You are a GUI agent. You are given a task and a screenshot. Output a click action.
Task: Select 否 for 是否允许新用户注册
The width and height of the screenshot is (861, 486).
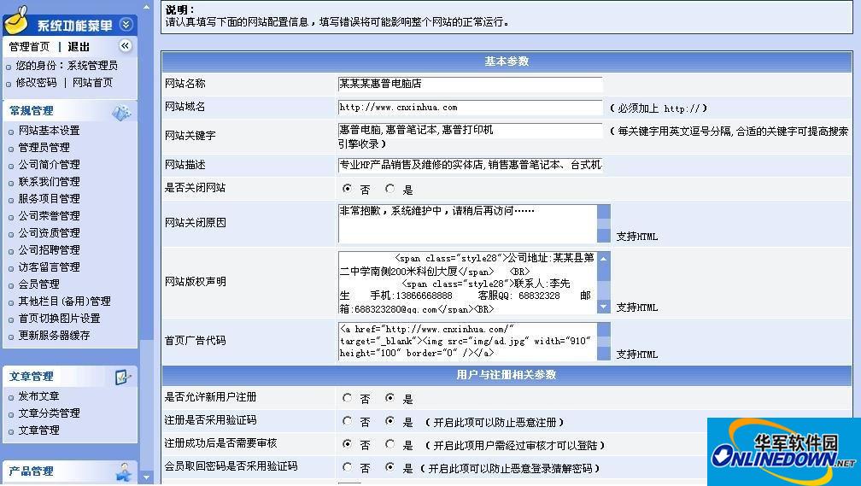pos(347,397)
